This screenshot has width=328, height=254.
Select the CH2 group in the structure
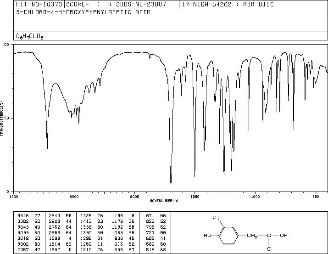tap(252, 236)
